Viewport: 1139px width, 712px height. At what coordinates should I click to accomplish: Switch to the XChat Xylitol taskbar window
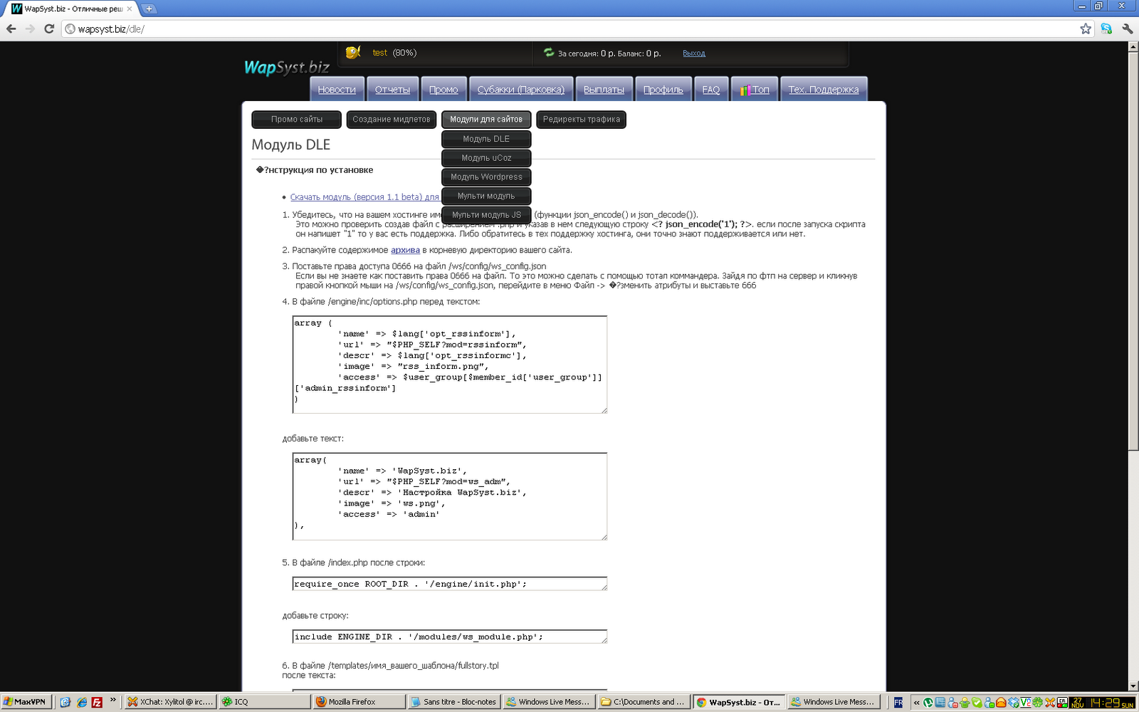pyautogui.click(x=170, y=702)
